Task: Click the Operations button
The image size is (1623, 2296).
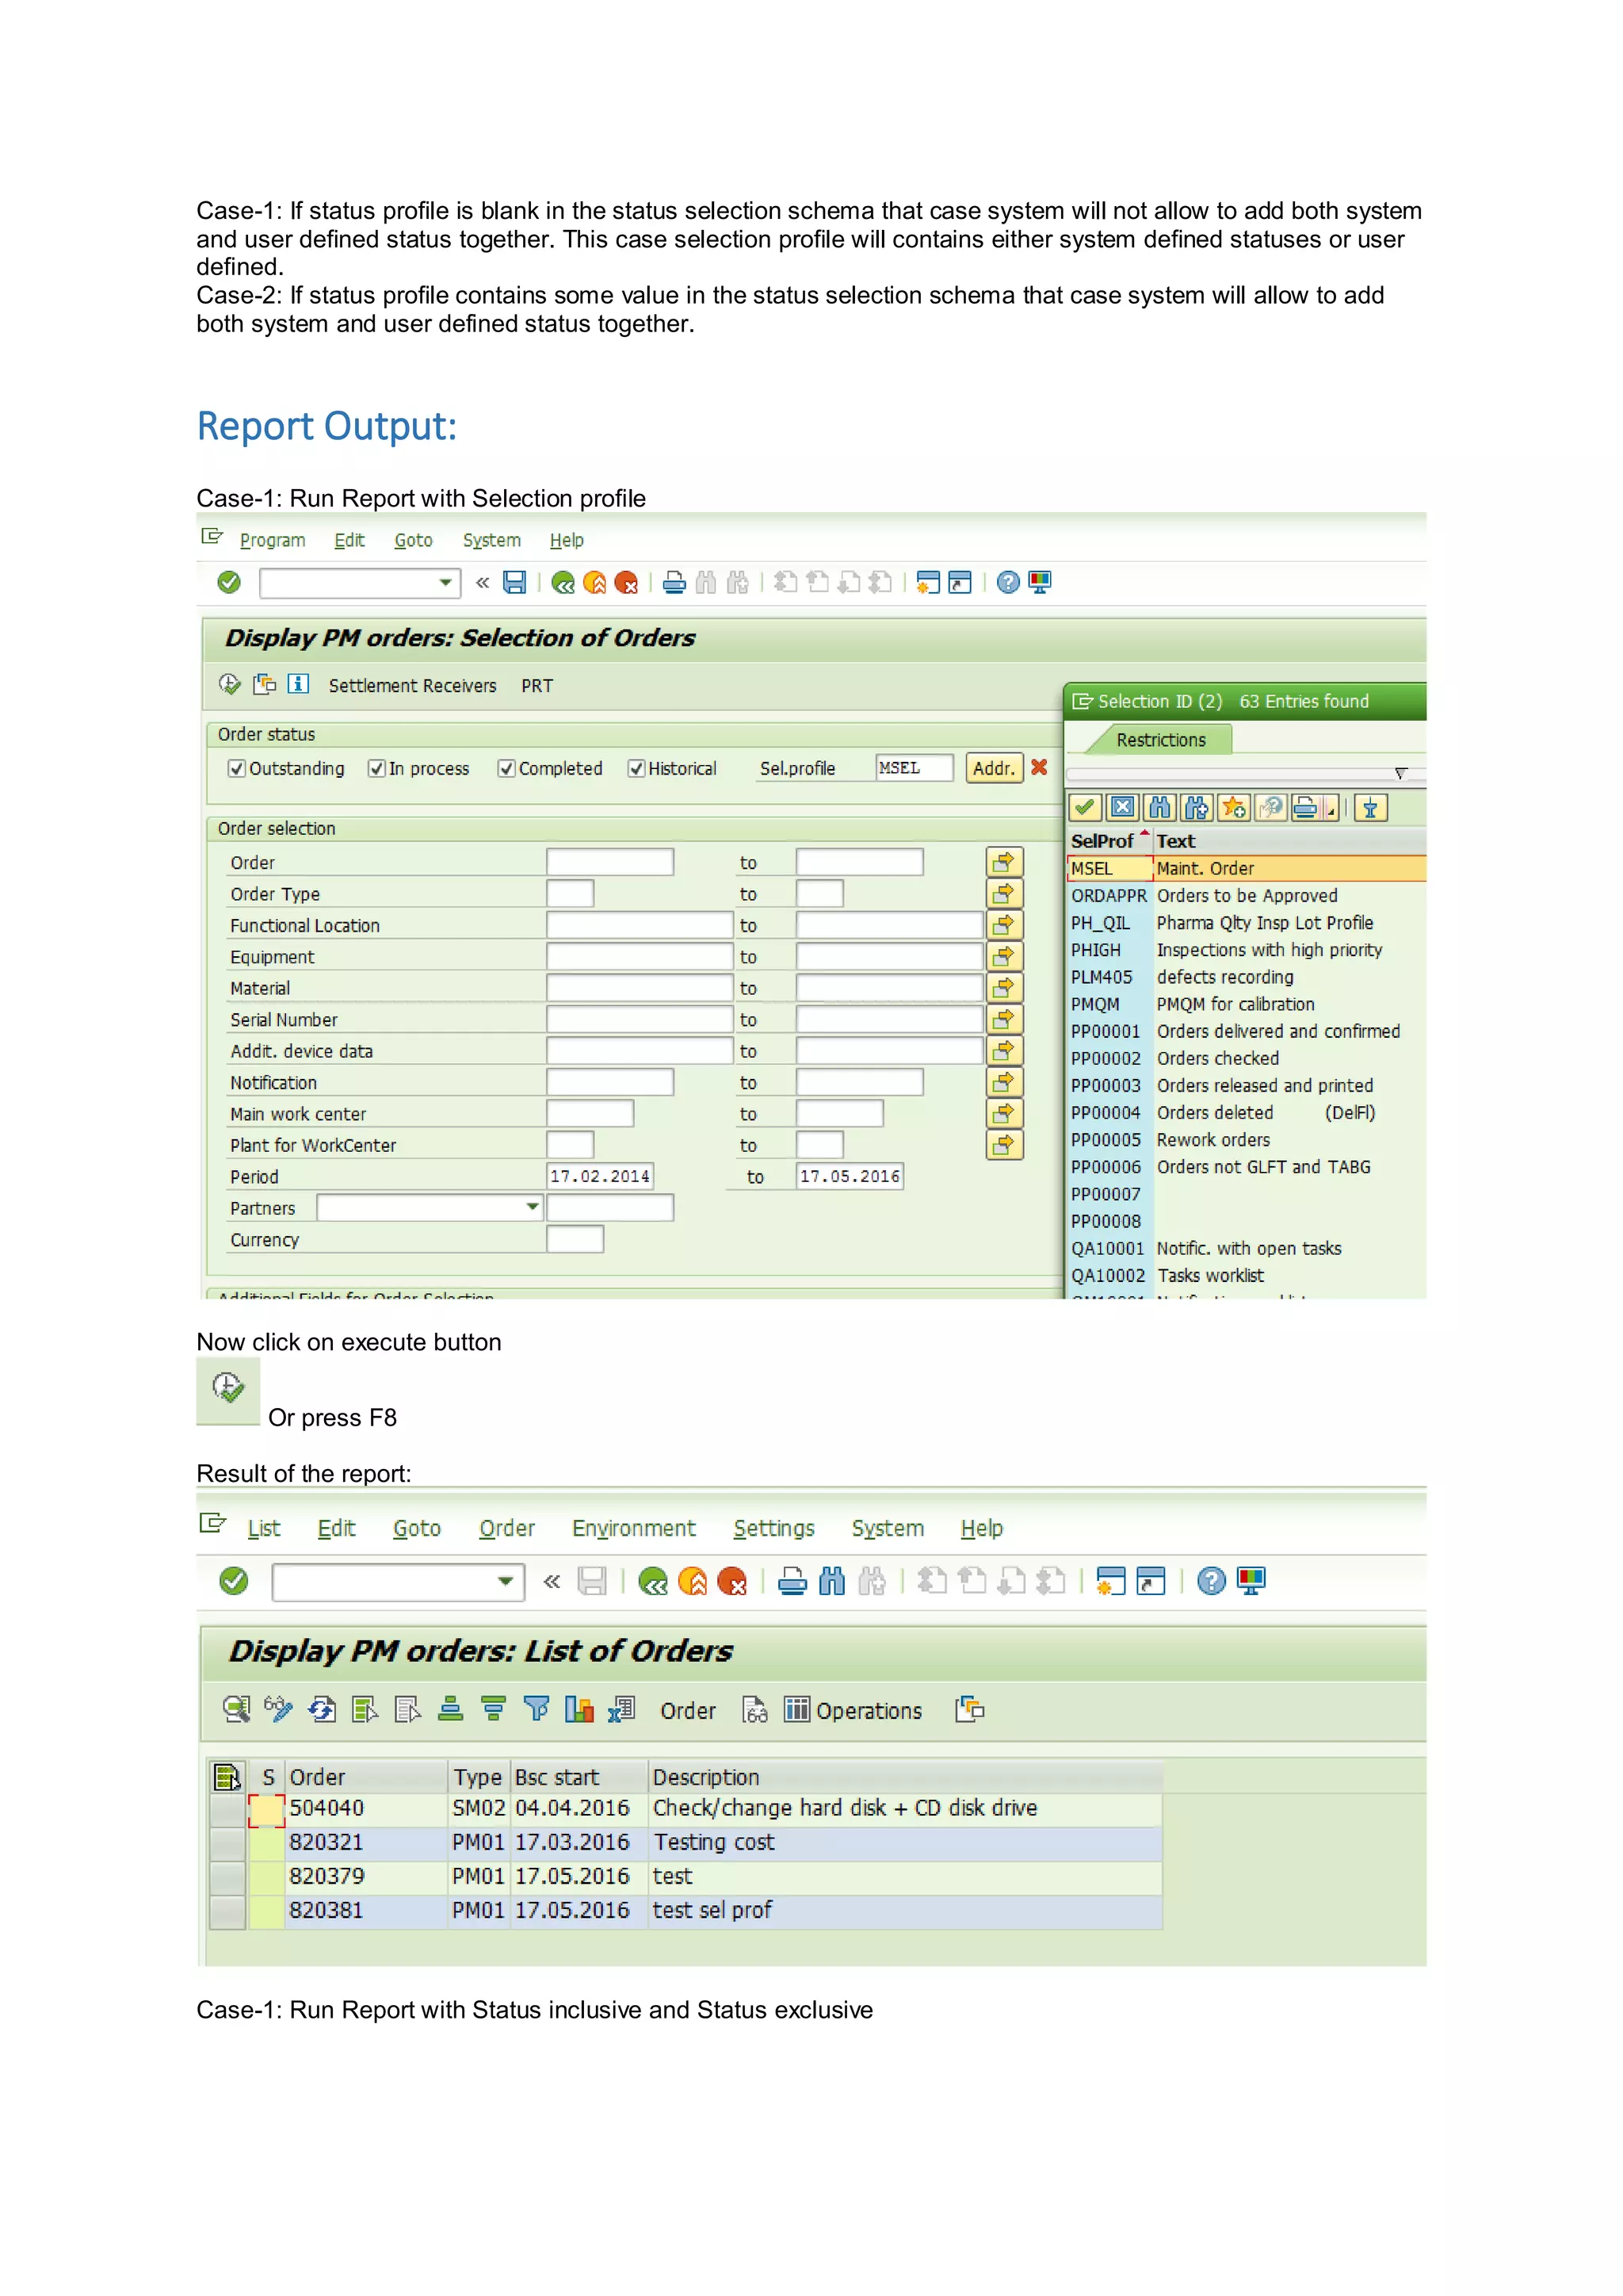Action: click(x=854, y=1711)
